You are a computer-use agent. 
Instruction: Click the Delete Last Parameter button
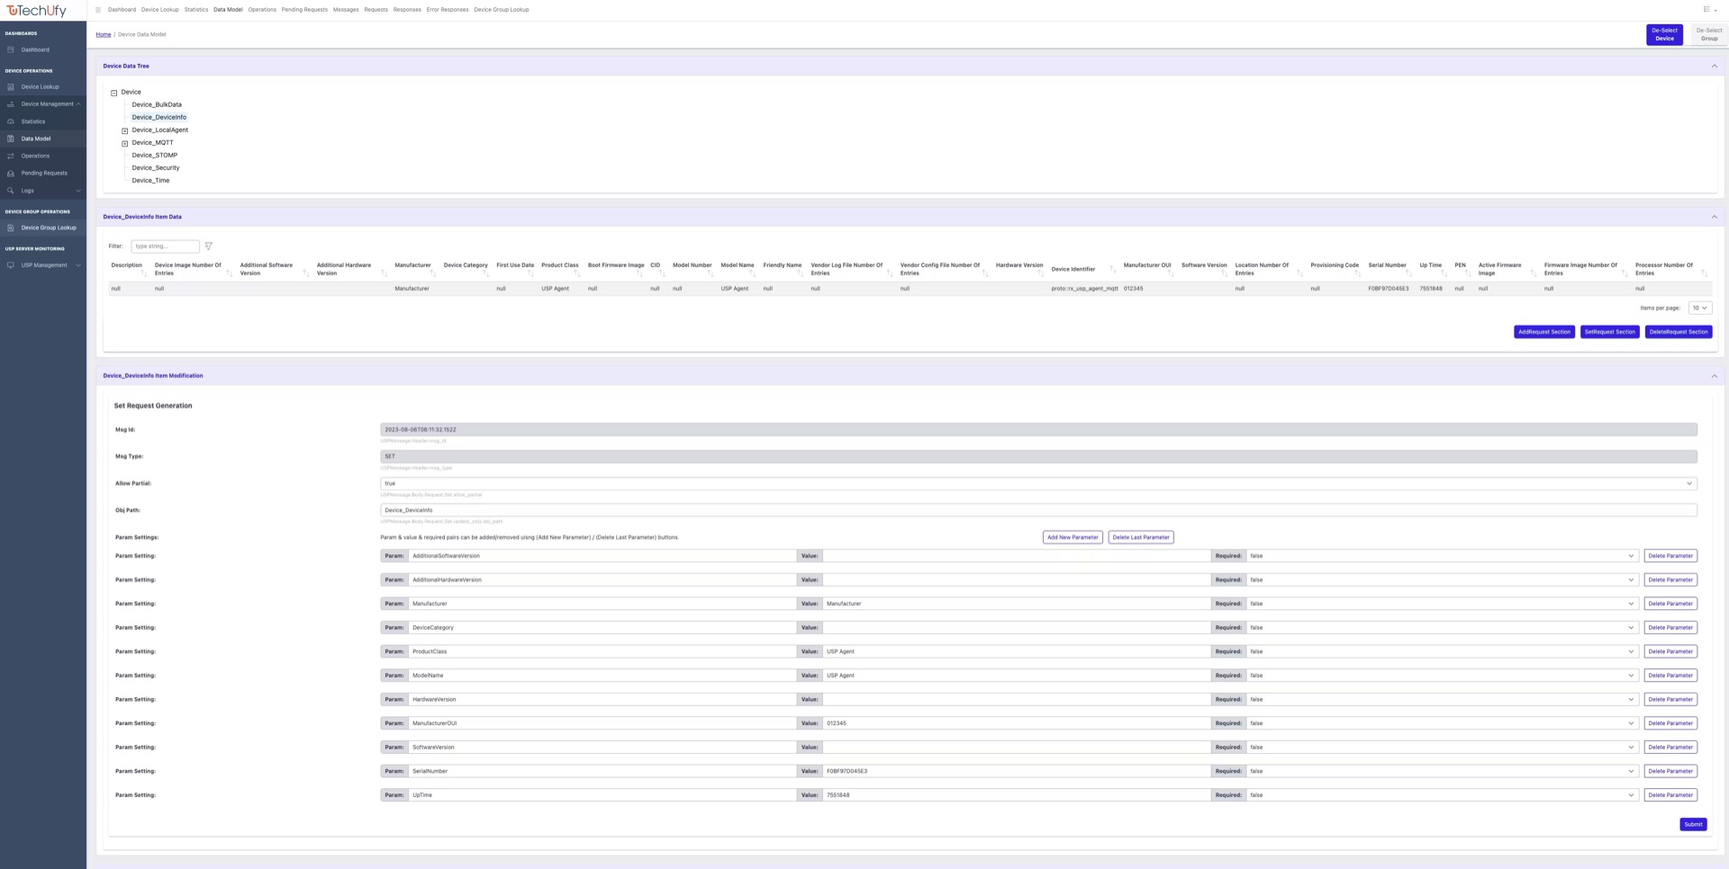pos(1141,537)
